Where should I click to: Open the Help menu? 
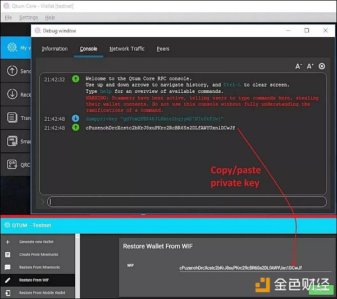49,17
